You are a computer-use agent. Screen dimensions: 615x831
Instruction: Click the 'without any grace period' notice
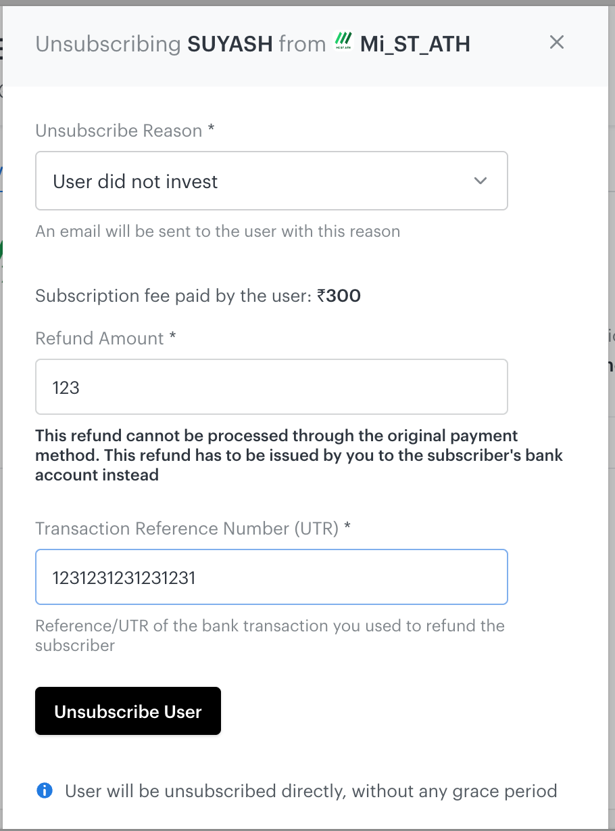454,790
